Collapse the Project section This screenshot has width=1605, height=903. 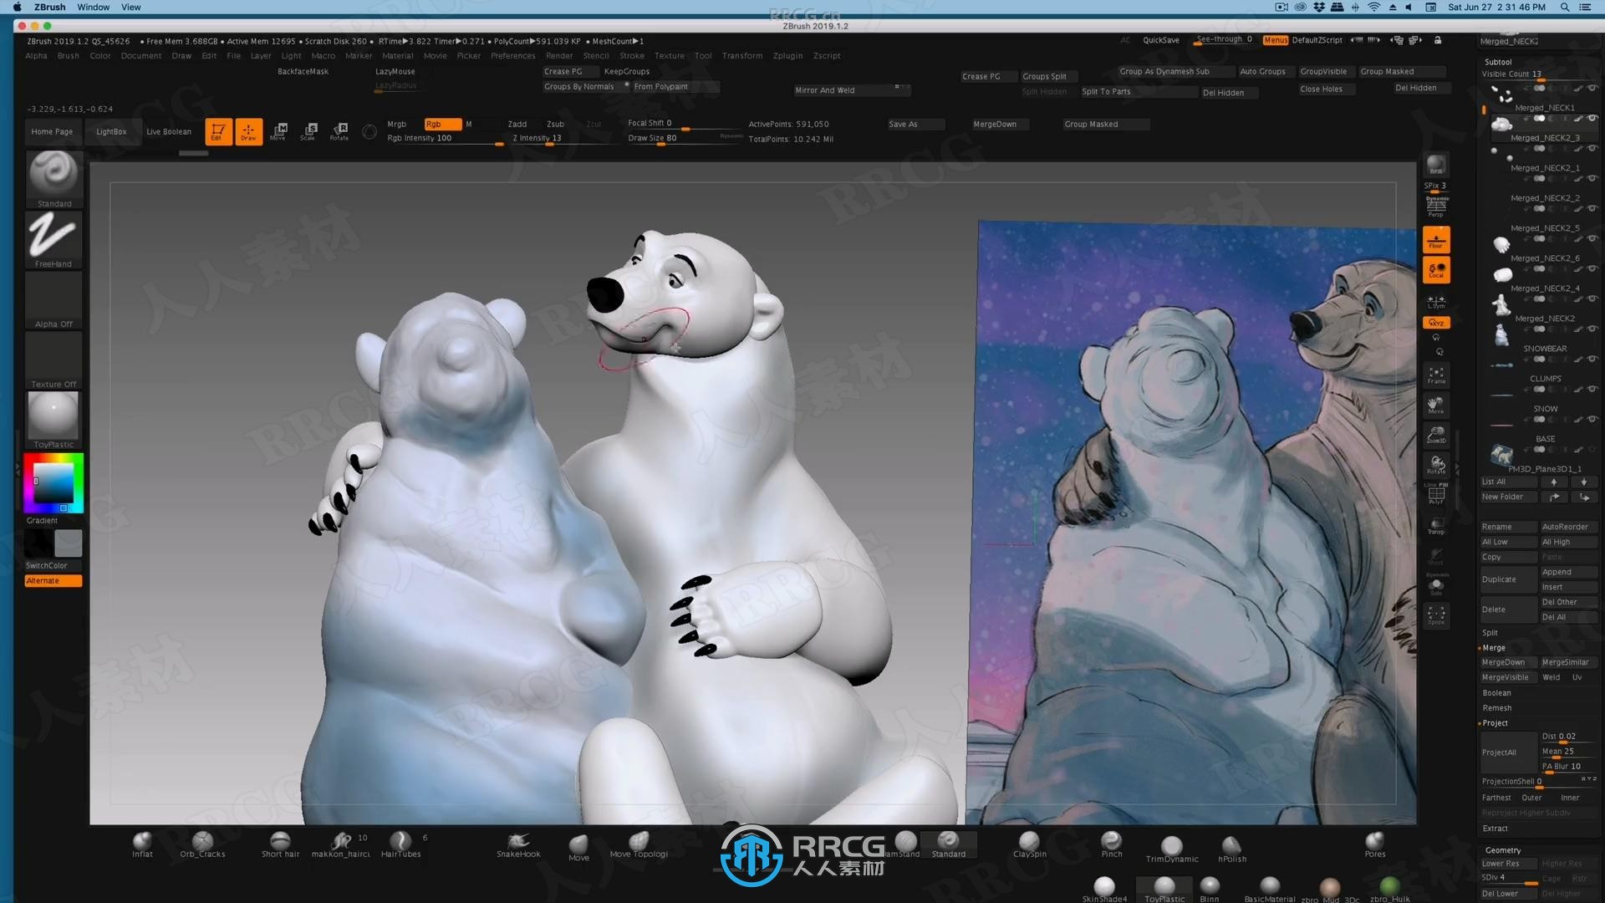tap(1495, 723)
